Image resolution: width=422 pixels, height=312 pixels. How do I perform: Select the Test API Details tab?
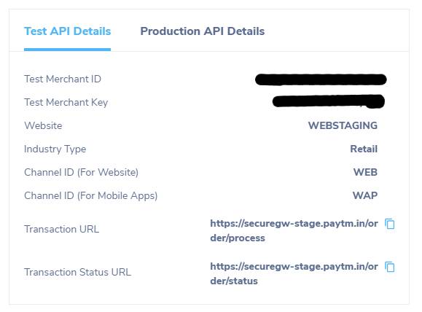click(68, 31)
